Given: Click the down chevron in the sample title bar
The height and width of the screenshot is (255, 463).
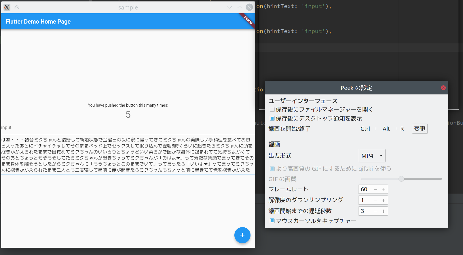Looking at the screenshot, I should point(229,7).
